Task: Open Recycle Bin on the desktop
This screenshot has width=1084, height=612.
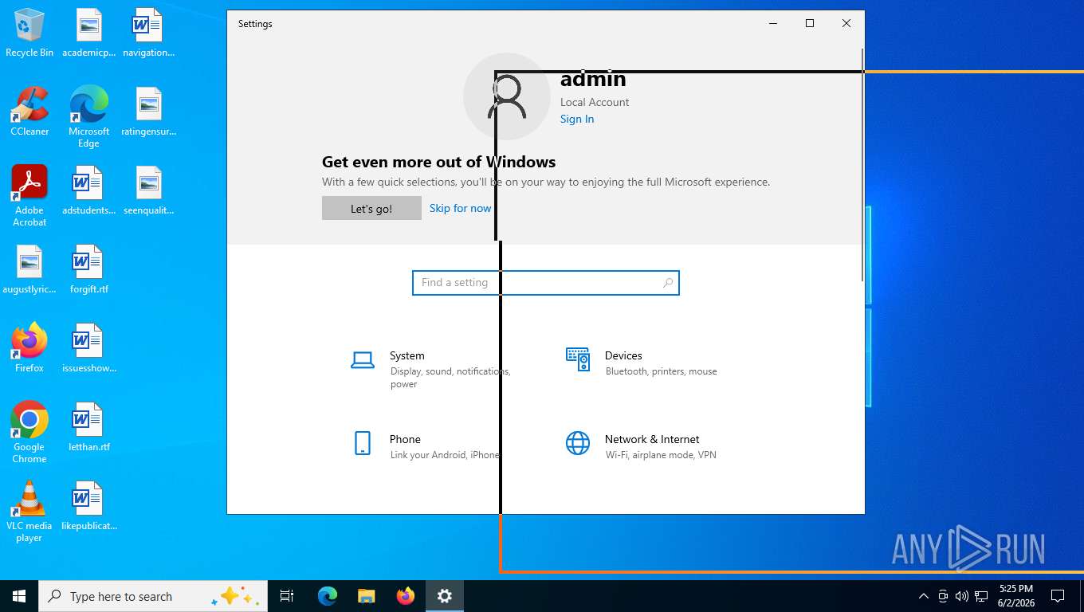Action: (29, 33)
